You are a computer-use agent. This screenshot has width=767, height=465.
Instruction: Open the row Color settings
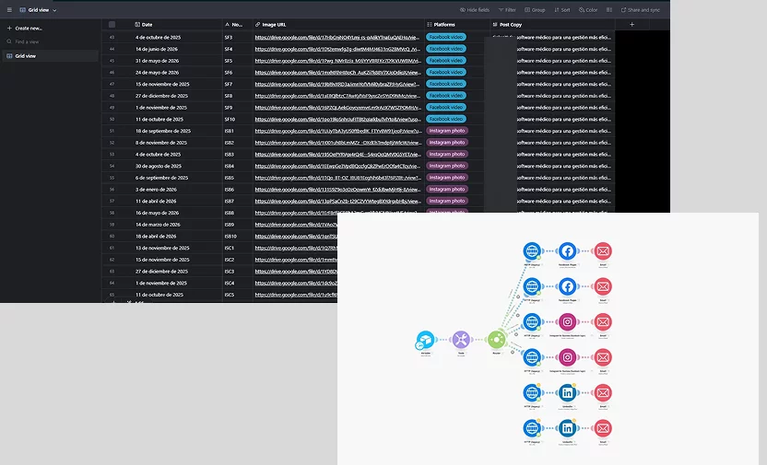coord(588,9)
